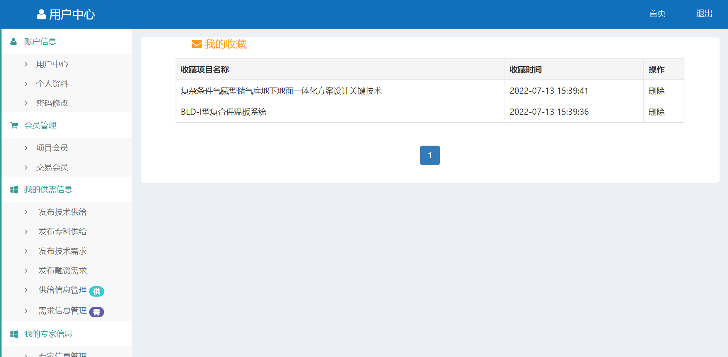Click 复杂条件气藏型储气库地下地面一体化方案设计关键技术 project name
This screenshot has height=357, width=728.
click(x=281, y=91)
